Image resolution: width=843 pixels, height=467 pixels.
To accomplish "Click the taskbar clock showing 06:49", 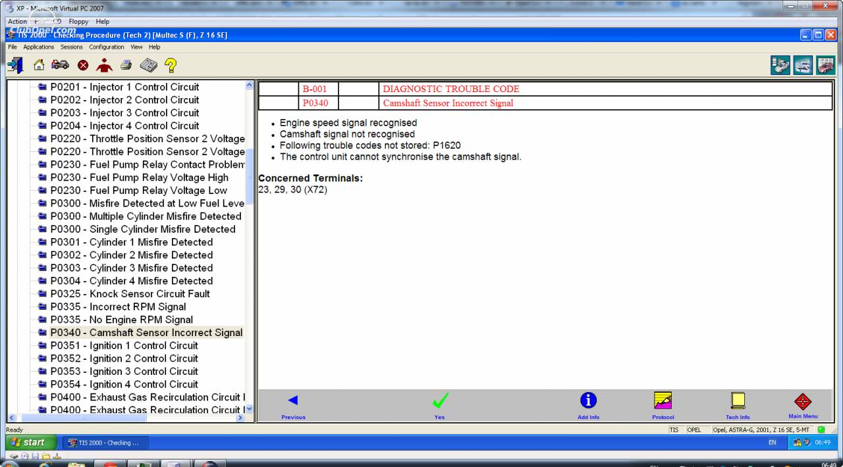I will coord(823,443).
